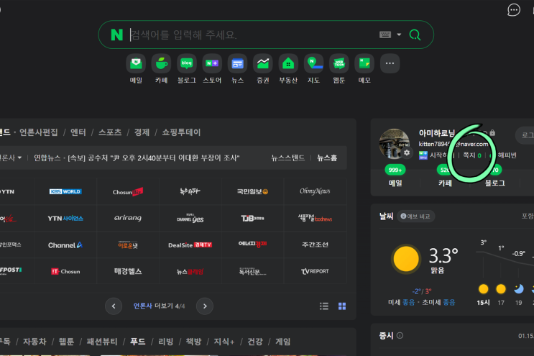Select the 언론사편집 tab
This screenshot has width=534, height=356.
coord(39,132)
